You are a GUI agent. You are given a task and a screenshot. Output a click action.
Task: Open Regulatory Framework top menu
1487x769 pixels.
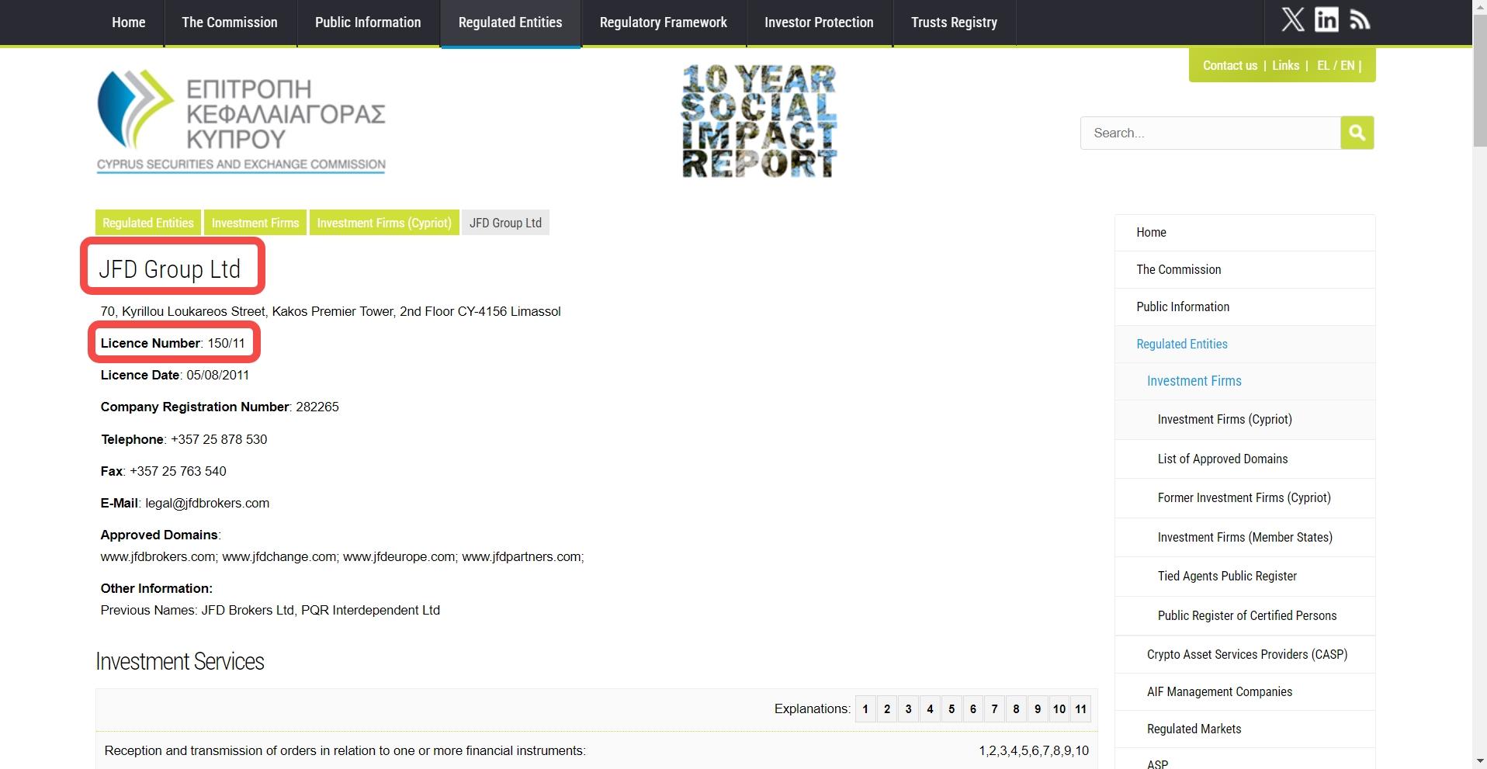pyautogui.click(x=664, y=23)
